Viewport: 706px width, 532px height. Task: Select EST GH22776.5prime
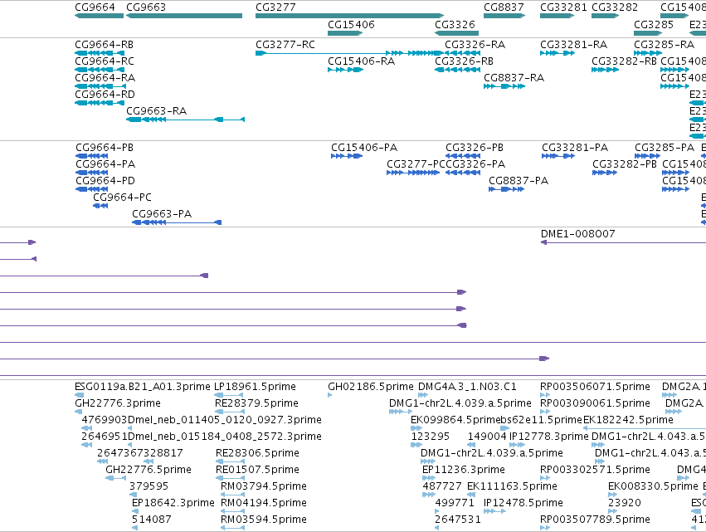[149, 470]
